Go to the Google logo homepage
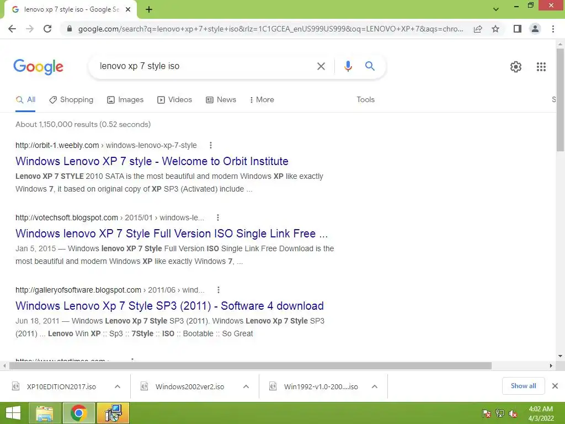Viewport: 565px width, 424px height. (x=38, y=67)
